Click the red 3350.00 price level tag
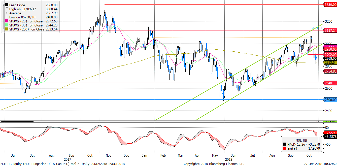The height and width of the screenshot is (166, 337). [x=330, y=4]
